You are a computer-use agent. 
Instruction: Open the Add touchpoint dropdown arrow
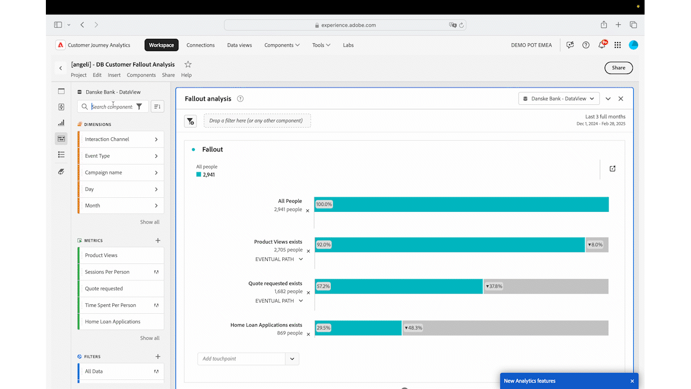pos(292,359)
